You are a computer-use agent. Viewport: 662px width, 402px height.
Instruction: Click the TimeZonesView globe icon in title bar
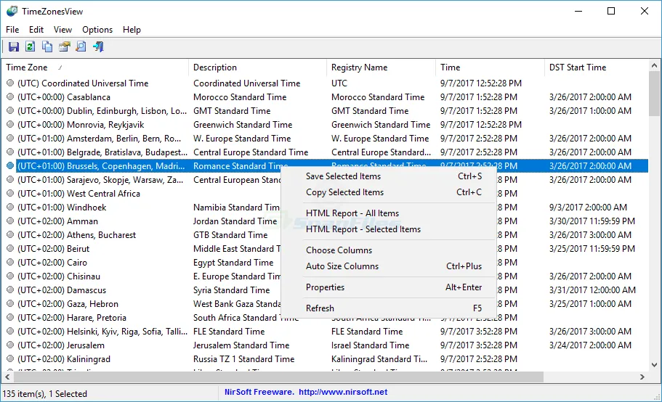12,11
